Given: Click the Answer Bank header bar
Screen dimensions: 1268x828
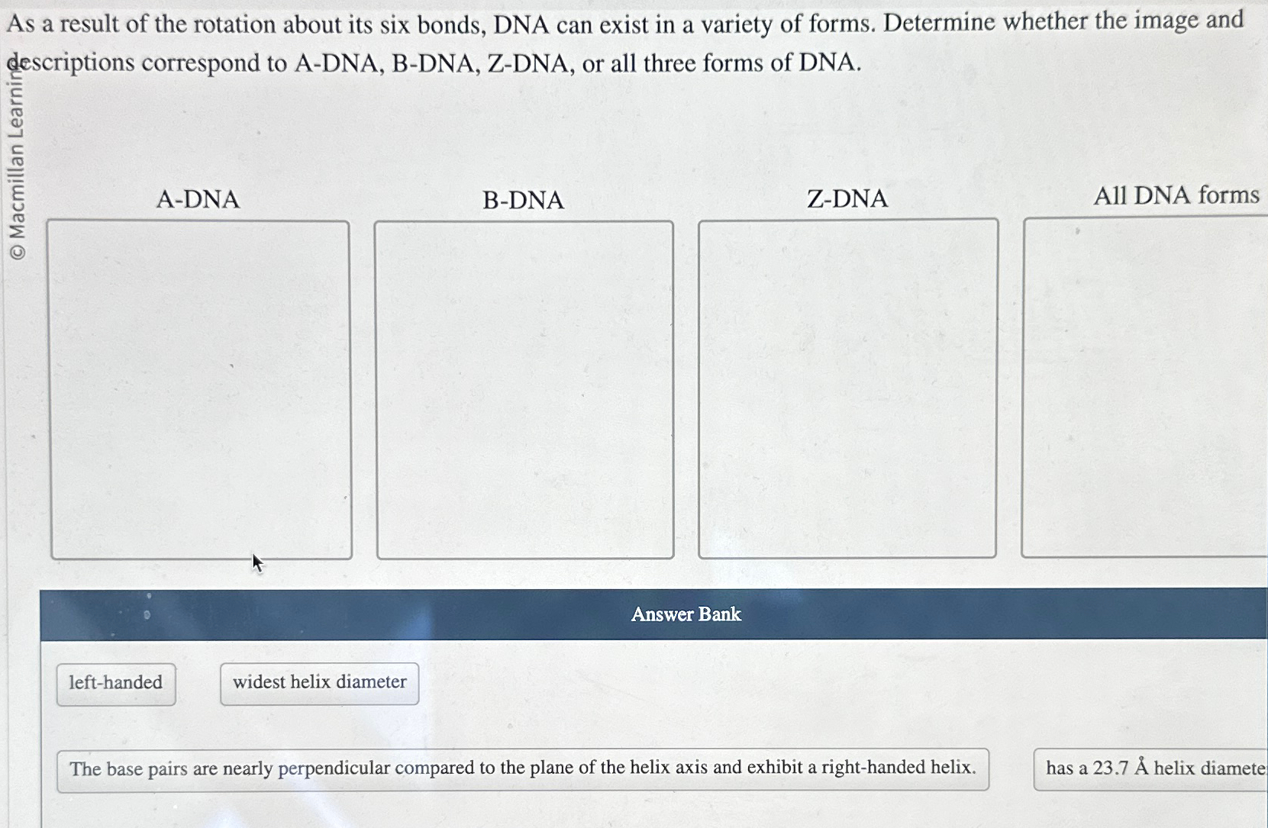Looking at the screenshot, I should click(x=685, y=614).
